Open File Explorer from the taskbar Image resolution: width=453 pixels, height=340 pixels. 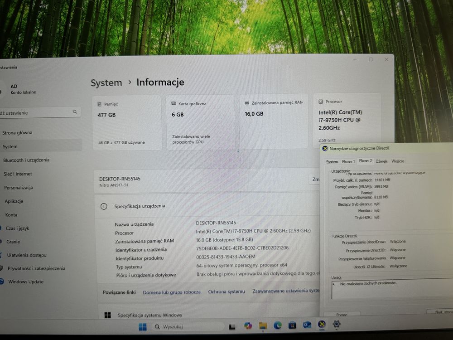[x=263, y=326]
